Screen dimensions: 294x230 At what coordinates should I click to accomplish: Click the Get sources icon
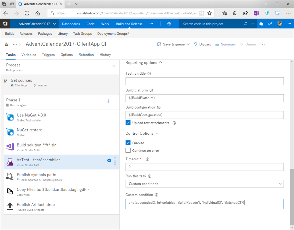(5, 81)
